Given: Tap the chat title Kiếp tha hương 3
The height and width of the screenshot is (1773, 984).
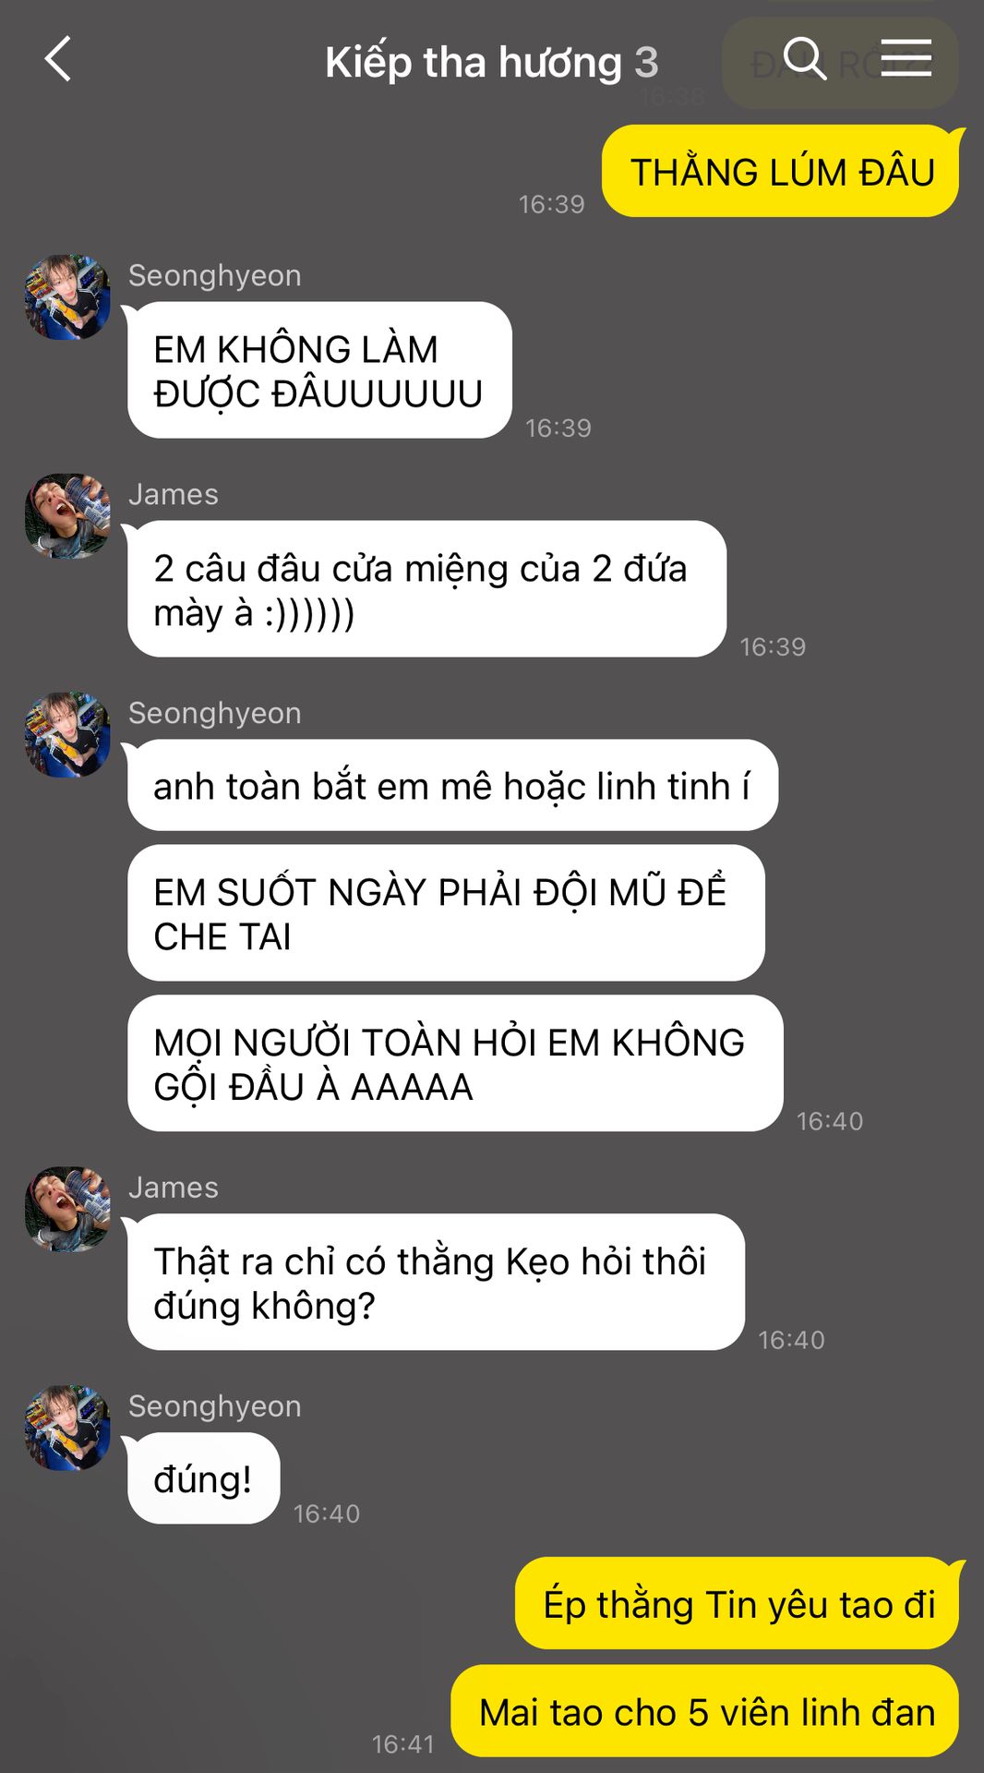Looking at the screenshot, I should pos(491,63).
